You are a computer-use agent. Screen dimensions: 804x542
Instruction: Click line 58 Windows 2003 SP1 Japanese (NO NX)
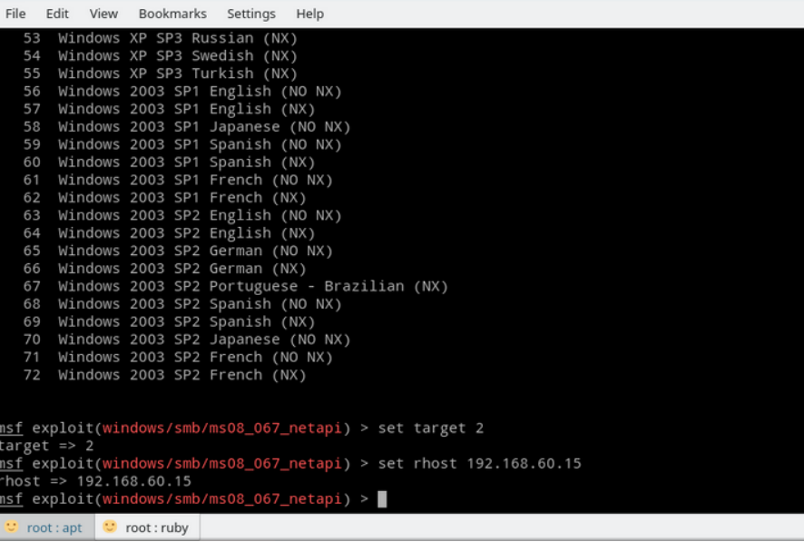click(x=187, y=127)
